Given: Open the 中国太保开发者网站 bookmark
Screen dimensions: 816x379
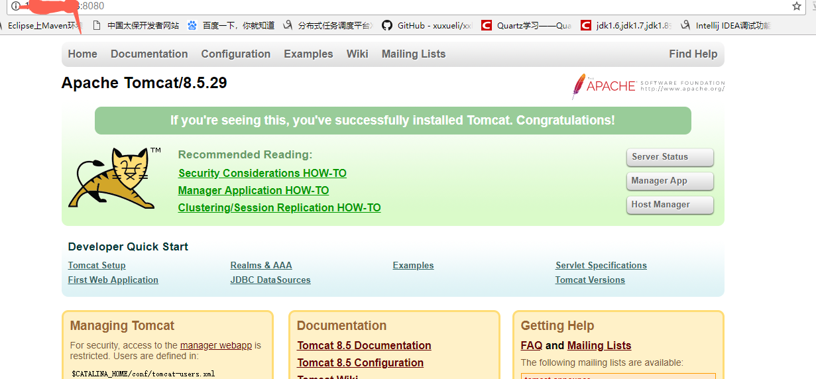Looking at the screenshot, I should pos(136,26).
